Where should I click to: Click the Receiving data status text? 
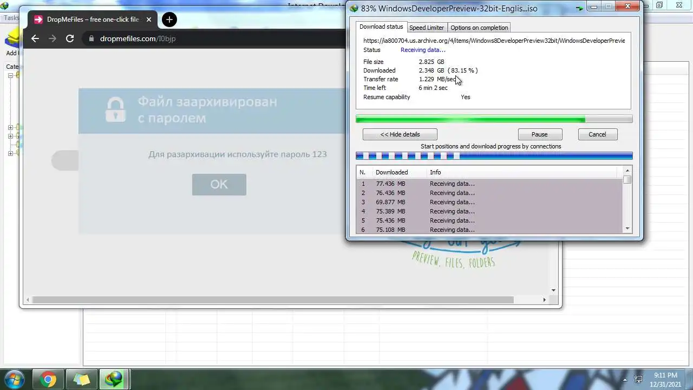[x=423, y=50]
